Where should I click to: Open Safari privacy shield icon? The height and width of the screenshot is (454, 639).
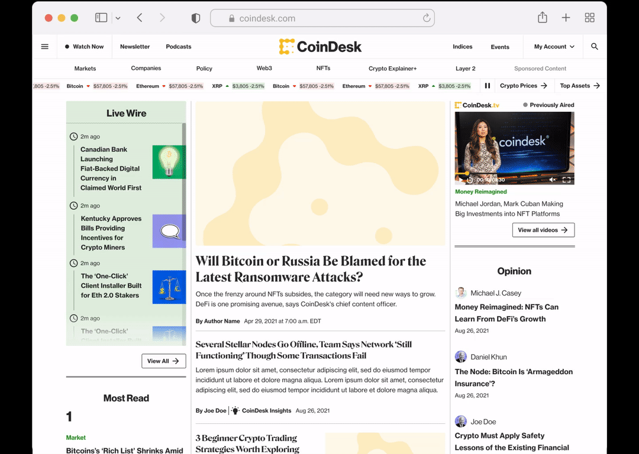[x=196, y=18]
